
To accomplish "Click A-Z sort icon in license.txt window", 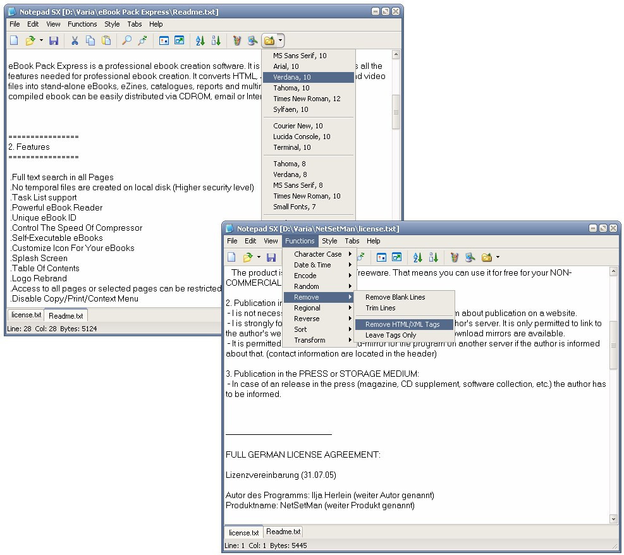I will [417, 257].
